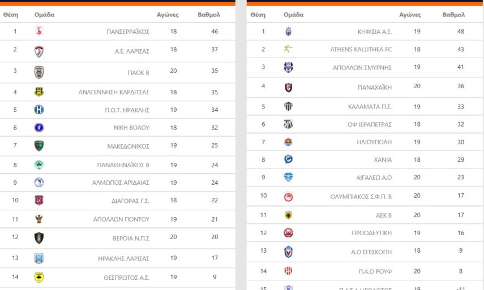
Task: Click the right table Αγώνες column header
Action: [410, 15]
